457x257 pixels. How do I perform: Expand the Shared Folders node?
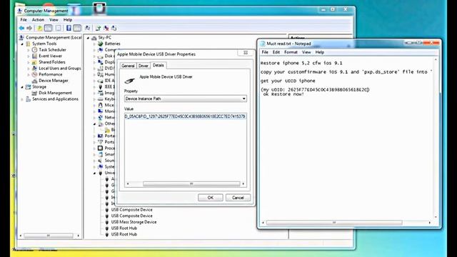pyautogui.click(x=29, y=62)
